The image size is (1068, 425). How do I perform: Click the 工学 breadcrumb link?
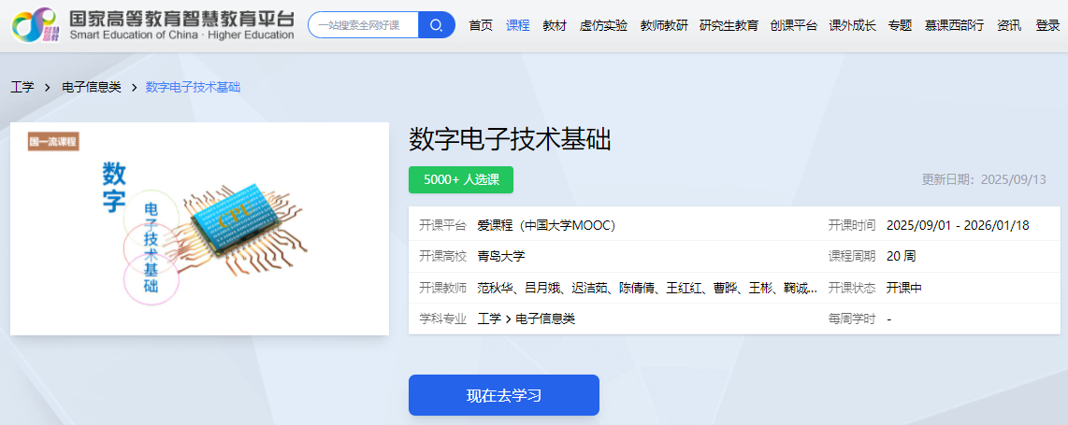pyautogui.click(x=22, y=87)
